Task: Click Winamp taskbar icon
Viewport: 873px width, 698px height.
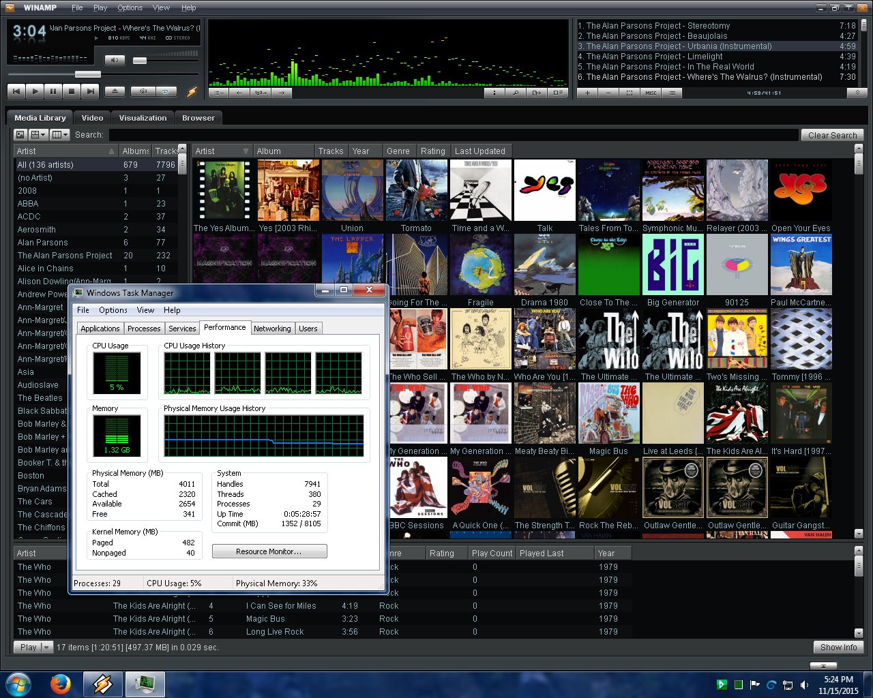Action: pos(102,684)
